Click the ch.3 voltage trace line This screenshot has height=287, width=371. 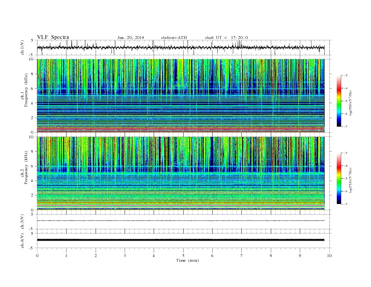pos(180,221)
